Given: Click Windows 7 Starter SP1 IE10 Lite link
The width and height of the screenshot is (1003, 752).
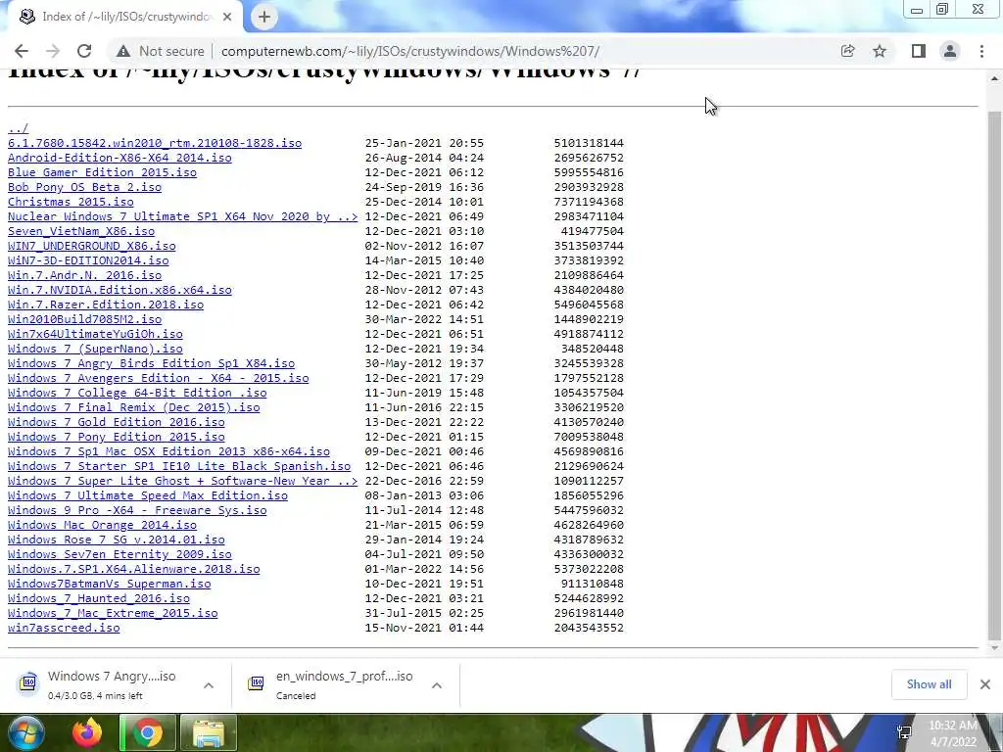Looking at the screenshot, I should tap(179, 467).
